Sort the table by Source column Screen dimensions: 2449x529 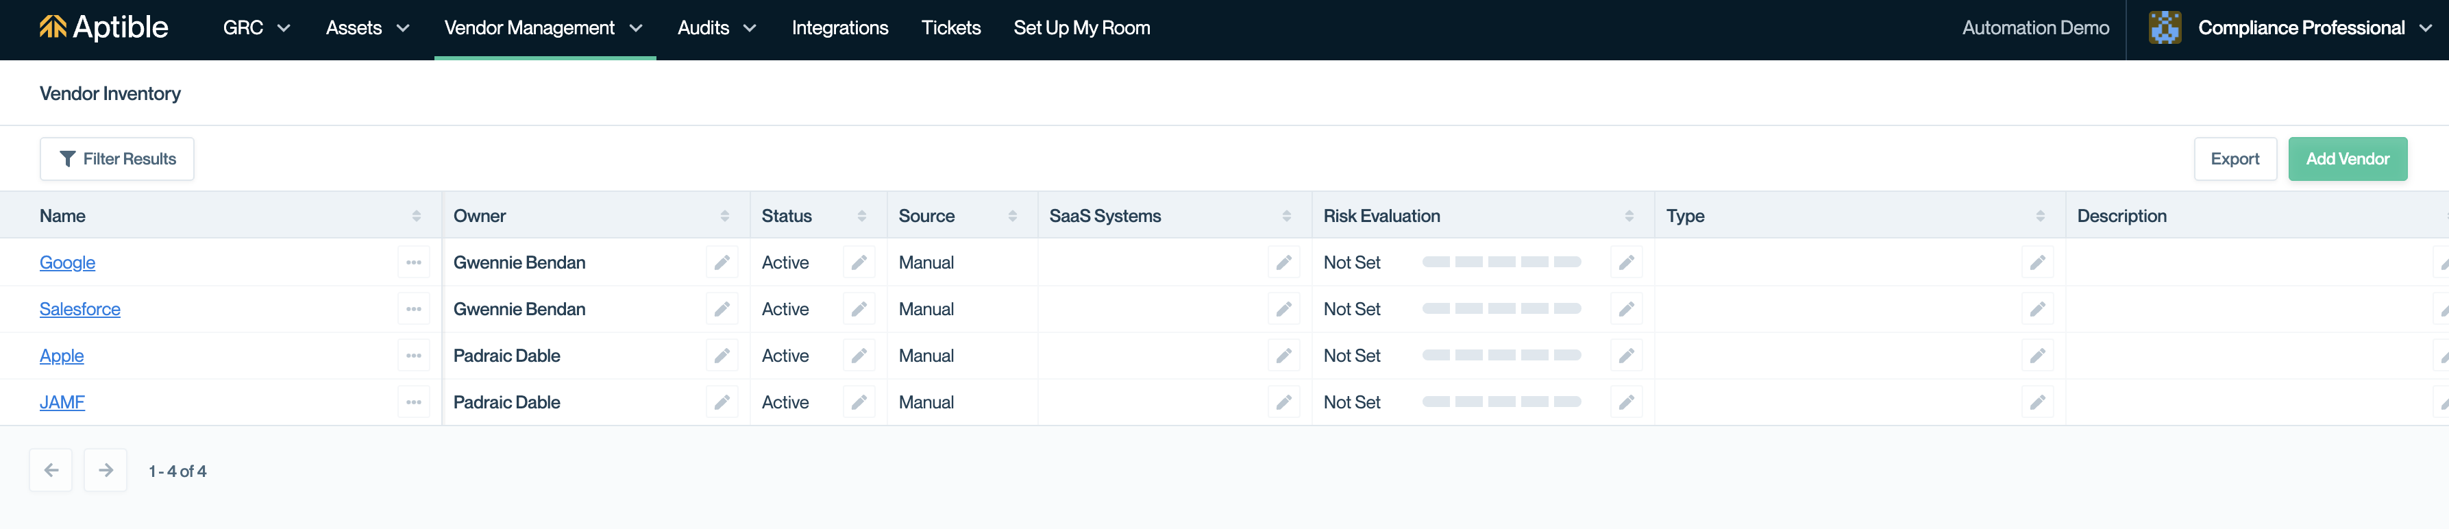tap(1013, 216)
